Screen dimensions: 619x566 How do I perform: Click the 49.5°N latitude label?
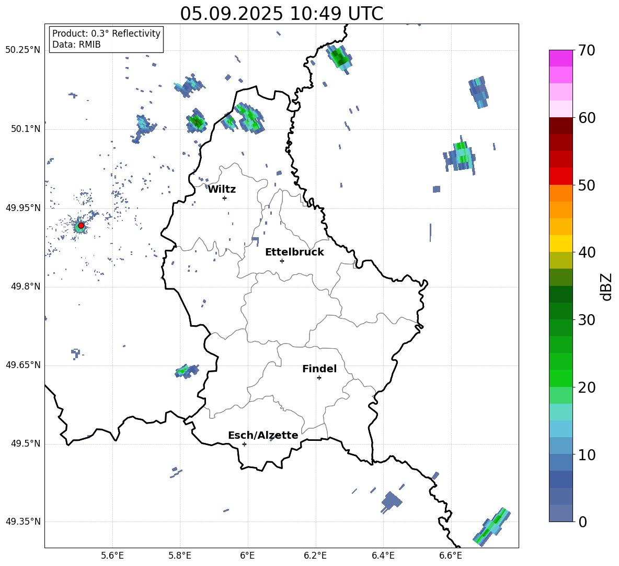(x=26, y=443)
